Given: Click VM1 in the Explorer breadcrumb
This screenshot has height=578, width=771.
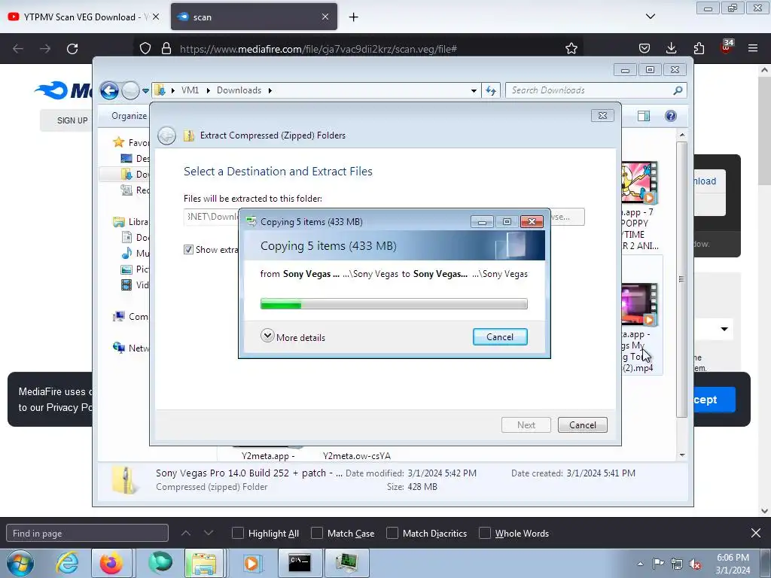Looking at the screenshot, I should pos(190,90).
